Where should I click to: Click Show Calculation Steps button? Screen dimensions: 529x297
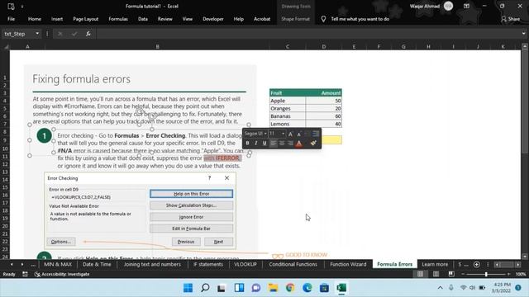tap(191, 205)
